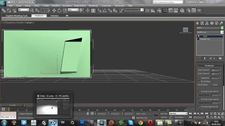Screen dimensions: 225x126
Task: Open the 3ds Max application menu button
Action: coord(3,3)
